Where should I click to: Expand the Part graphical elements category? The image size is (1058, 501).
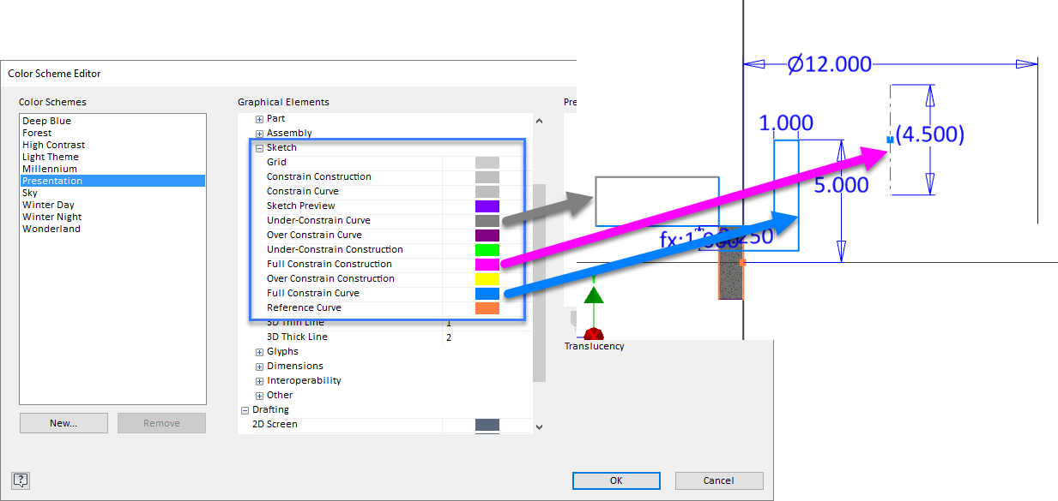pyautogui.click(x=259, y=118)
